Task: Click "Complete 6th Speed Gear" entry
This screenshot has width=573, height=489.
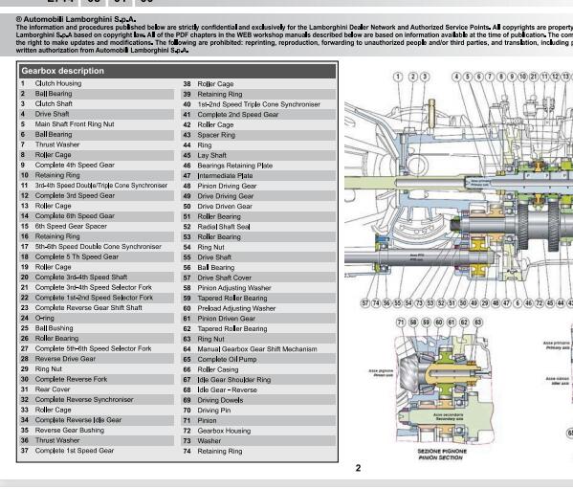Action: (x=97, y=216)
